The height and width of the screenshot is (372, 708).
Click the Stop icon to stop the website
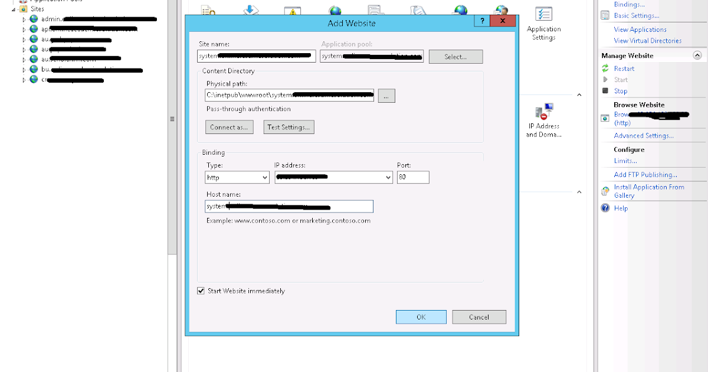tap(604, 90)
